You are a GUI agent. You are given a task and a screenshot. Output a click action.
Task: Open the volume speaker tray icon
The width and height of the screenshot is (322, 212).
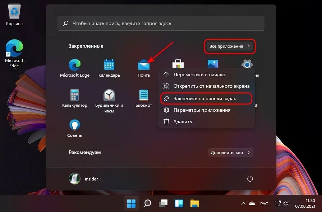click(286, 203)
